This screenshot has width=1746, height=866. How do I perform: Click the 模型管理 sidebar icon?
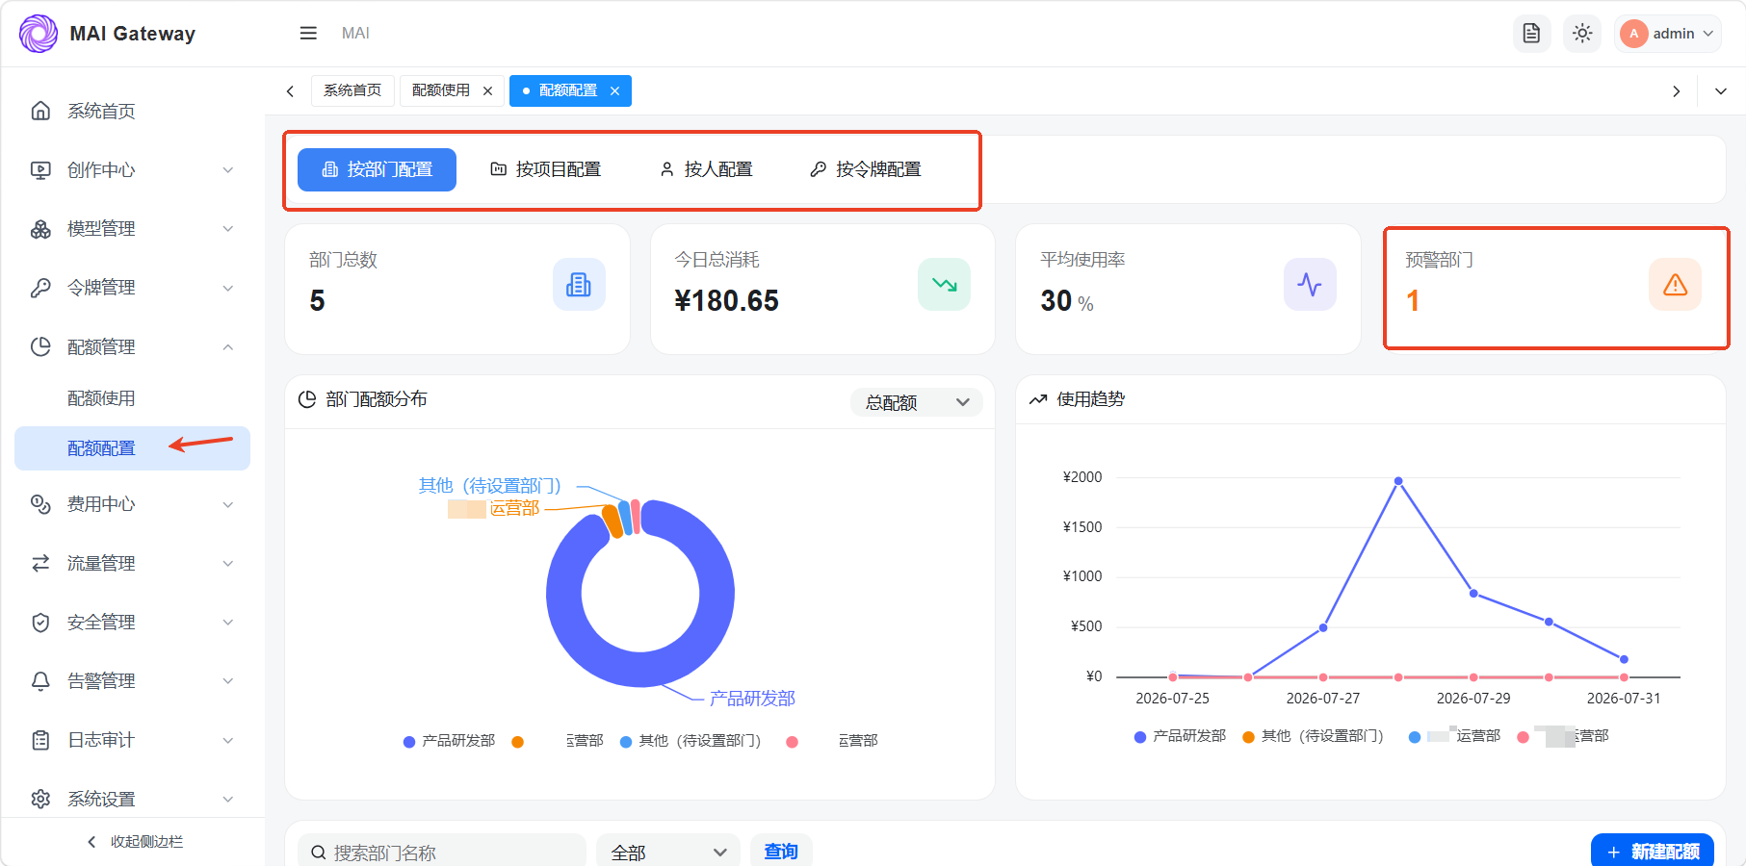[x=40, y=229]
